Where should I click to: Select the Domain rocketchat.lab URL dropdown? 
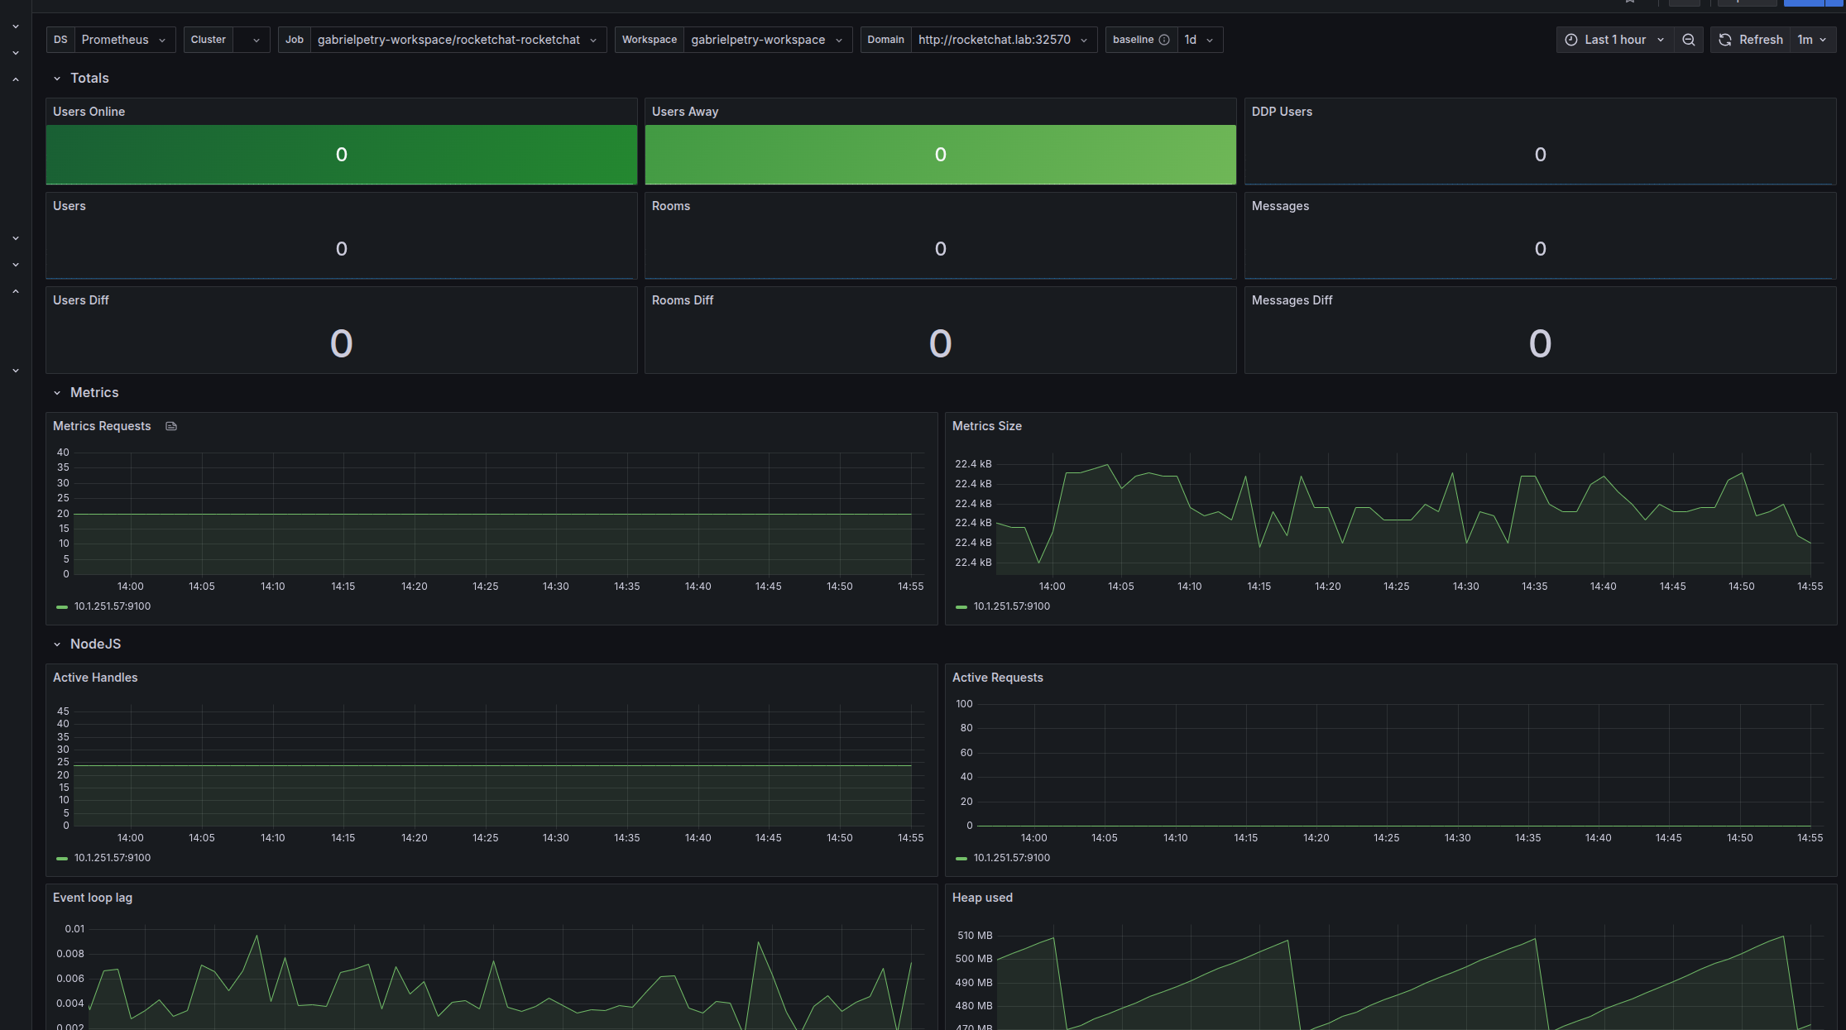[1003, 40]
